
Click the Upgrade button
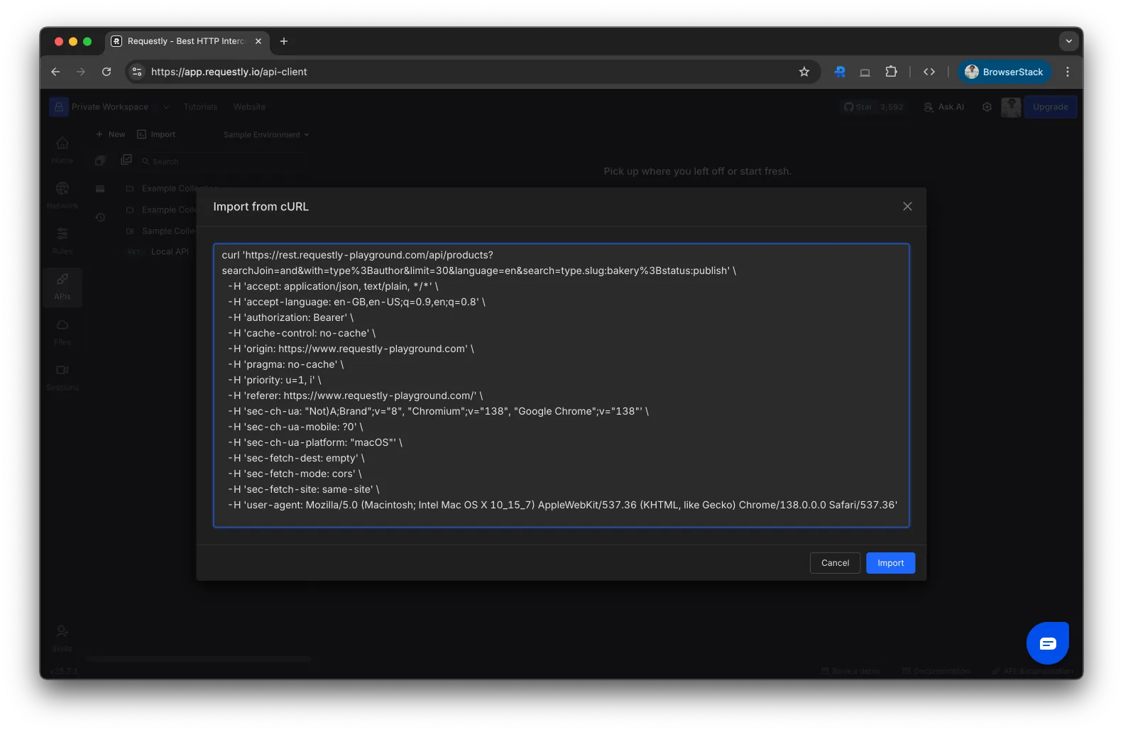pyautogui.click(x=1050, y=107)
